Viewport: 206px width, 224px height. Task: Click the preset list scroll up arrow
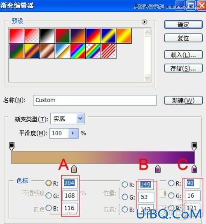coord(147,33)
